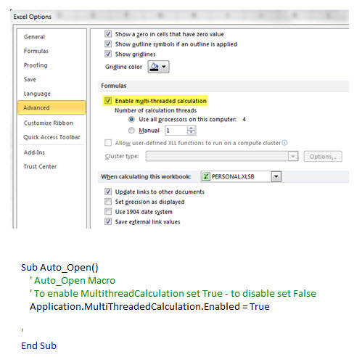
Task: Disable multi-threaded calculation checkbox
Action: (x=108, y=101)
